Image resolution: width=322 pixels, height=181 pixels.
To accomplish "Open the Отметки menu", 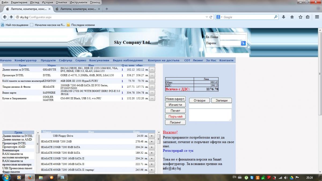I will pyautogui.click(x=61, y=2).
